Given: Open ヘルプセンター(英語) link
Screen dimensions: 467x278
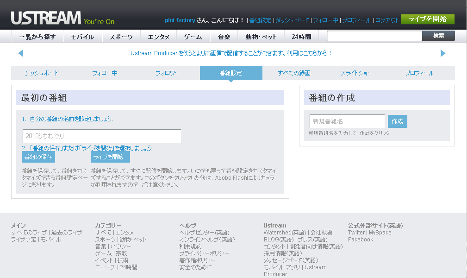Looking at the screenshot, I should (x=204, y=233).
